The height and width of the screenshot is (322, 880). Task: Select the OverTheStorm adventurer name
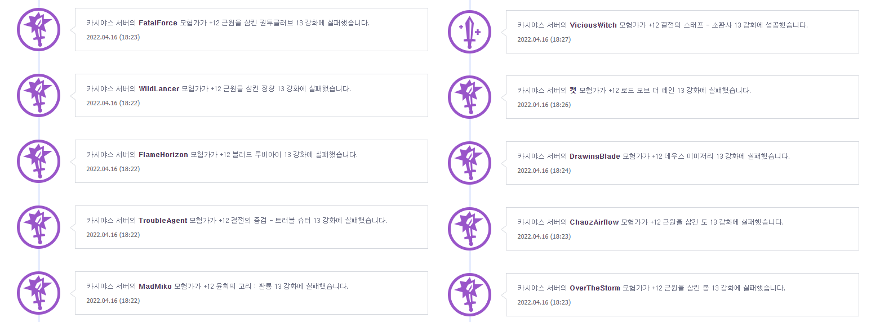pyautogui.click(x=595, y=288)
